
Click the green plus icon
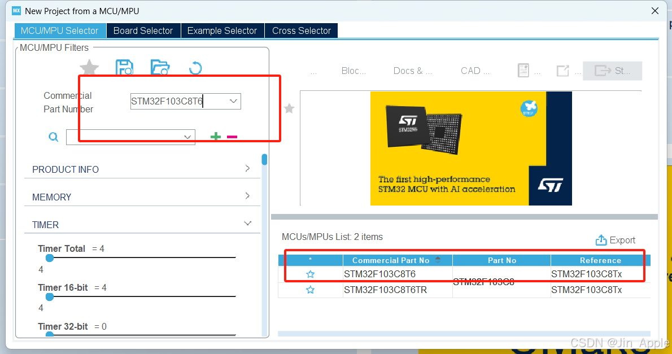tap(216, 136)
